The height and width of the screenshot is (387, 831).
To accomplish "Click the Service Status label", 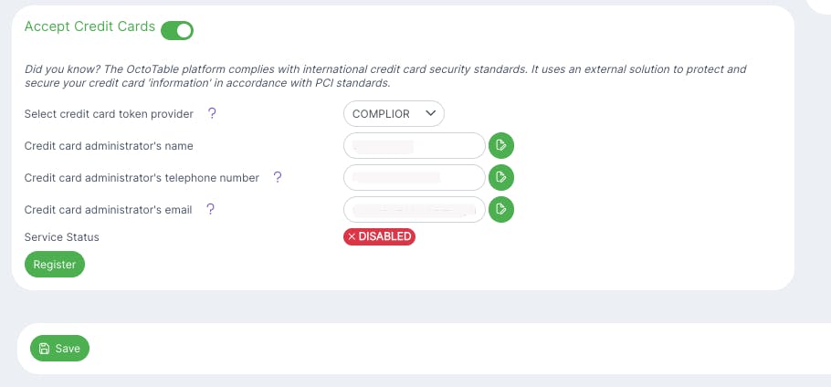I will [x=62, y=237].
